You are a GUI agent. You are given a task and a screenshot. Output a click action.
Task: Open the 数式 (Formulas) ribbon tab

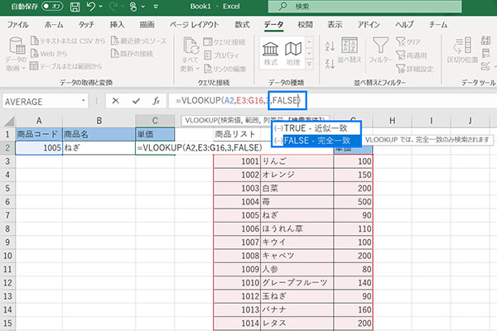243,25
